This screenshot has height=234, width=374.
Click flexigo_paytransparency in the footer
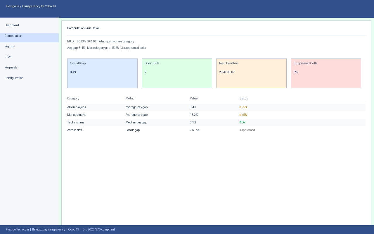(x=49, y=230)
